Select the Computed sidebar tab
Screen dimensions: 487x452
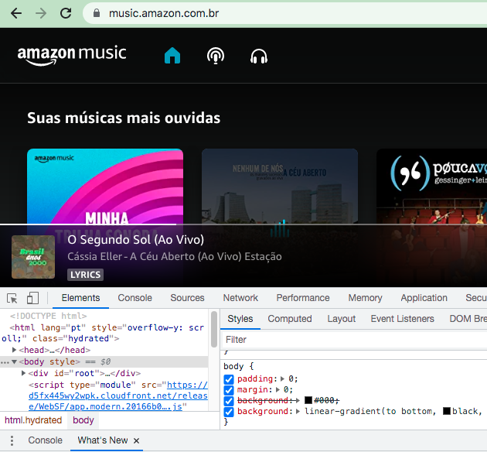point(290,319)
